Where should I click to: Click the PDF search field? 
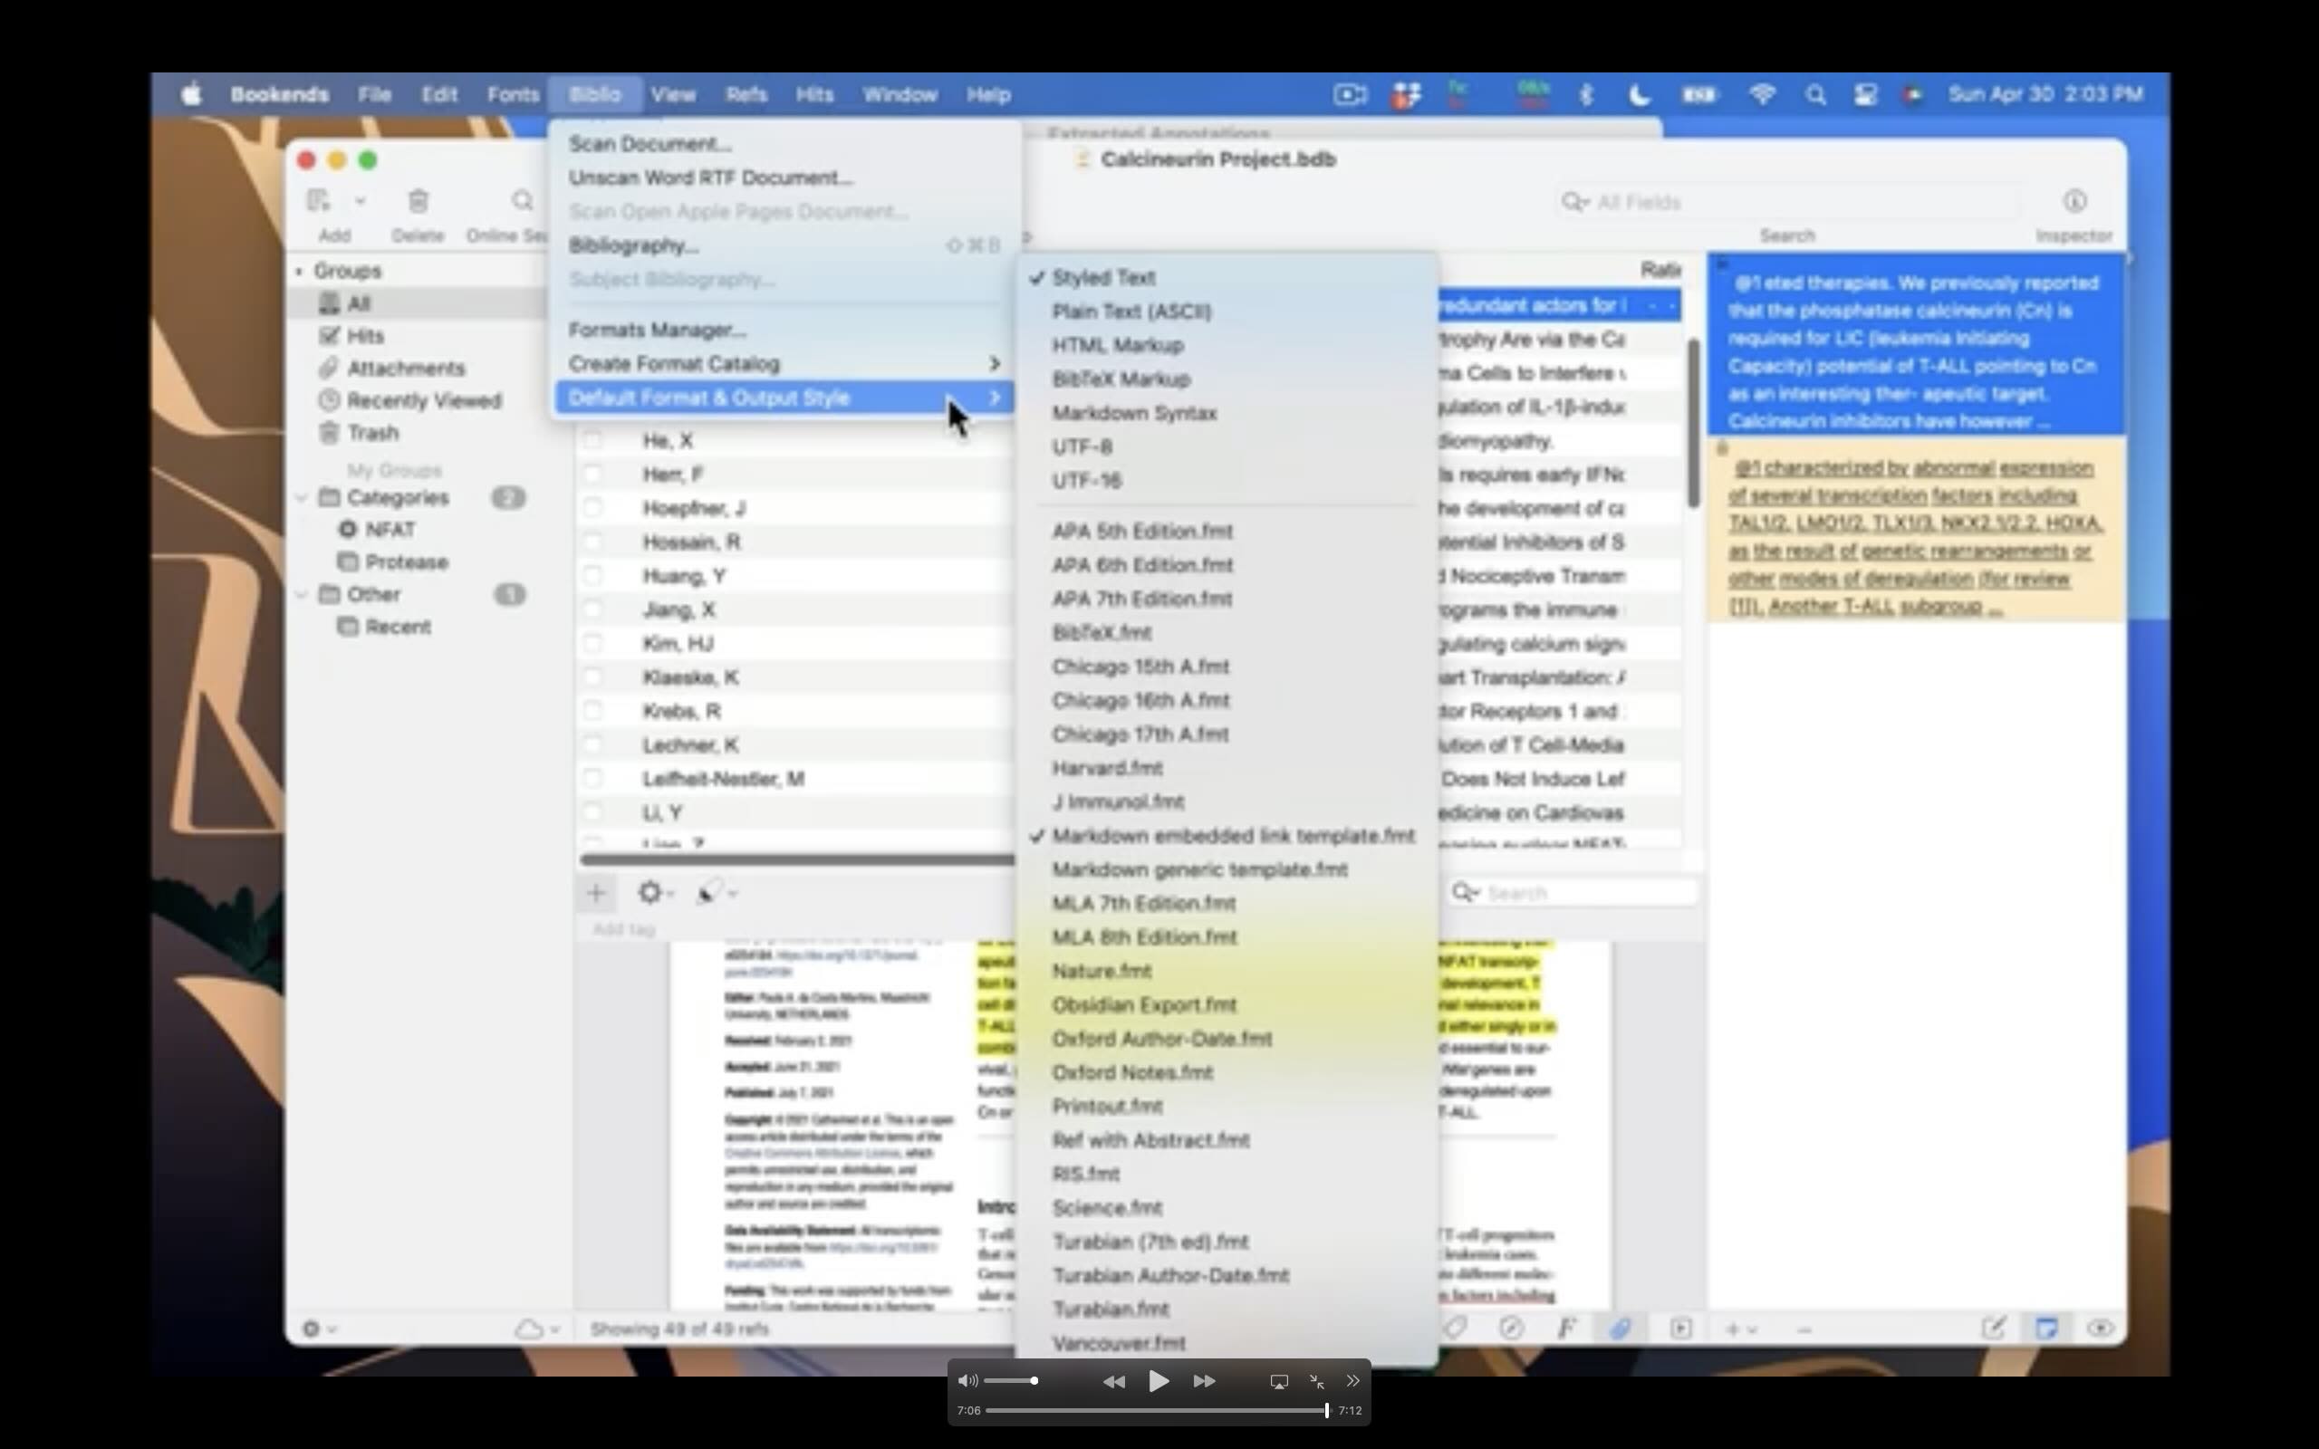(x=1573, y=893)
